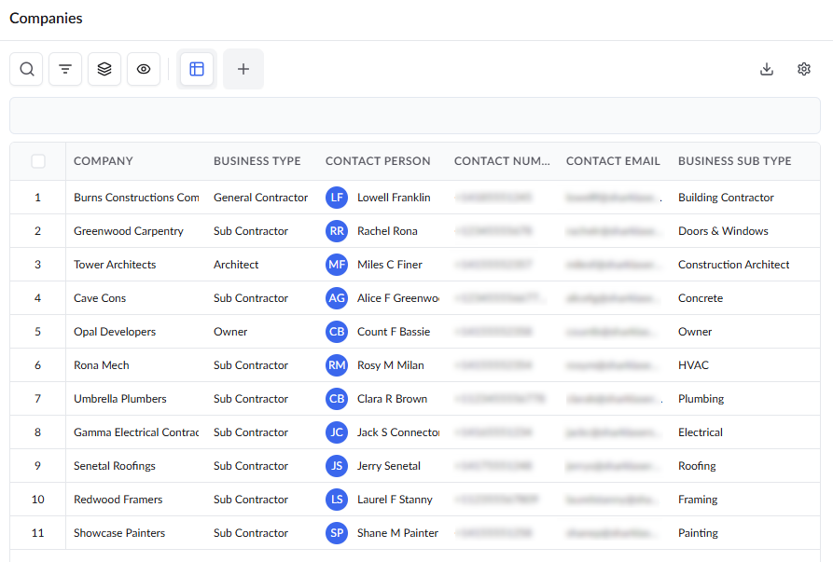Click the empty filter bar field
The width and height of the screenshot is (833, 562).
tap(415, 116)
